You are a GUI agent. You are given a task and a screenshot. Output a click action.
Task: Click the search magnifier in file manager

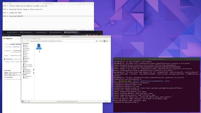tap(102, 41)
